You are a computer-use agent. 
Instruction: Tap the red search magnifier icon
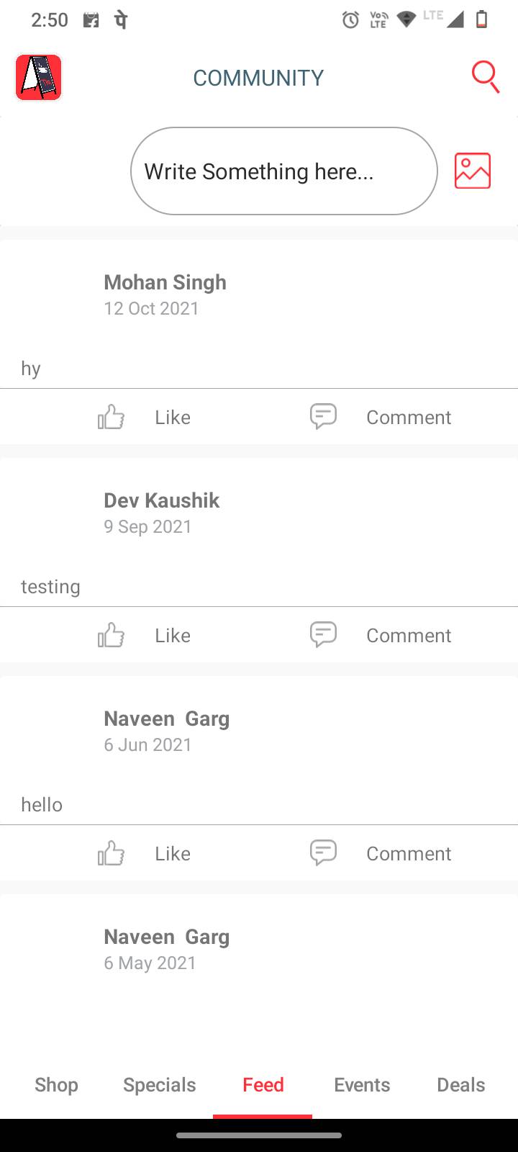[486, 77]
